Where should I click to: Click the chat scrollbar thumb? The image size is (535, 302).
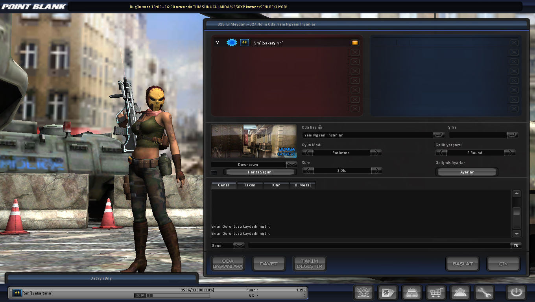(517, 212)
